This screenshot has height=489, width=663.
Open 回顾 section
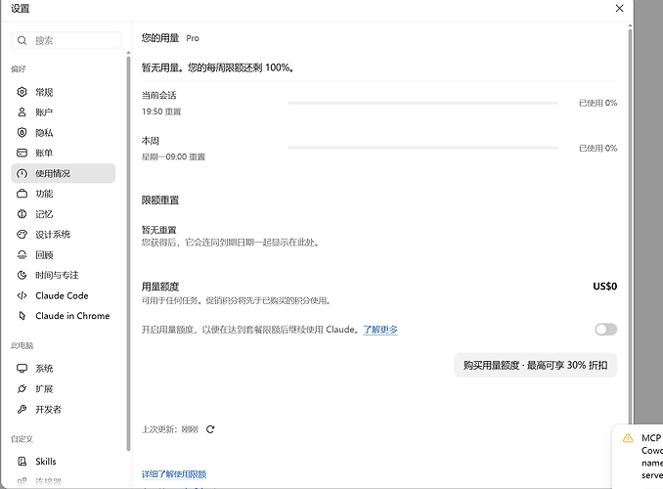pyautogui.click(x=63, y=254)
